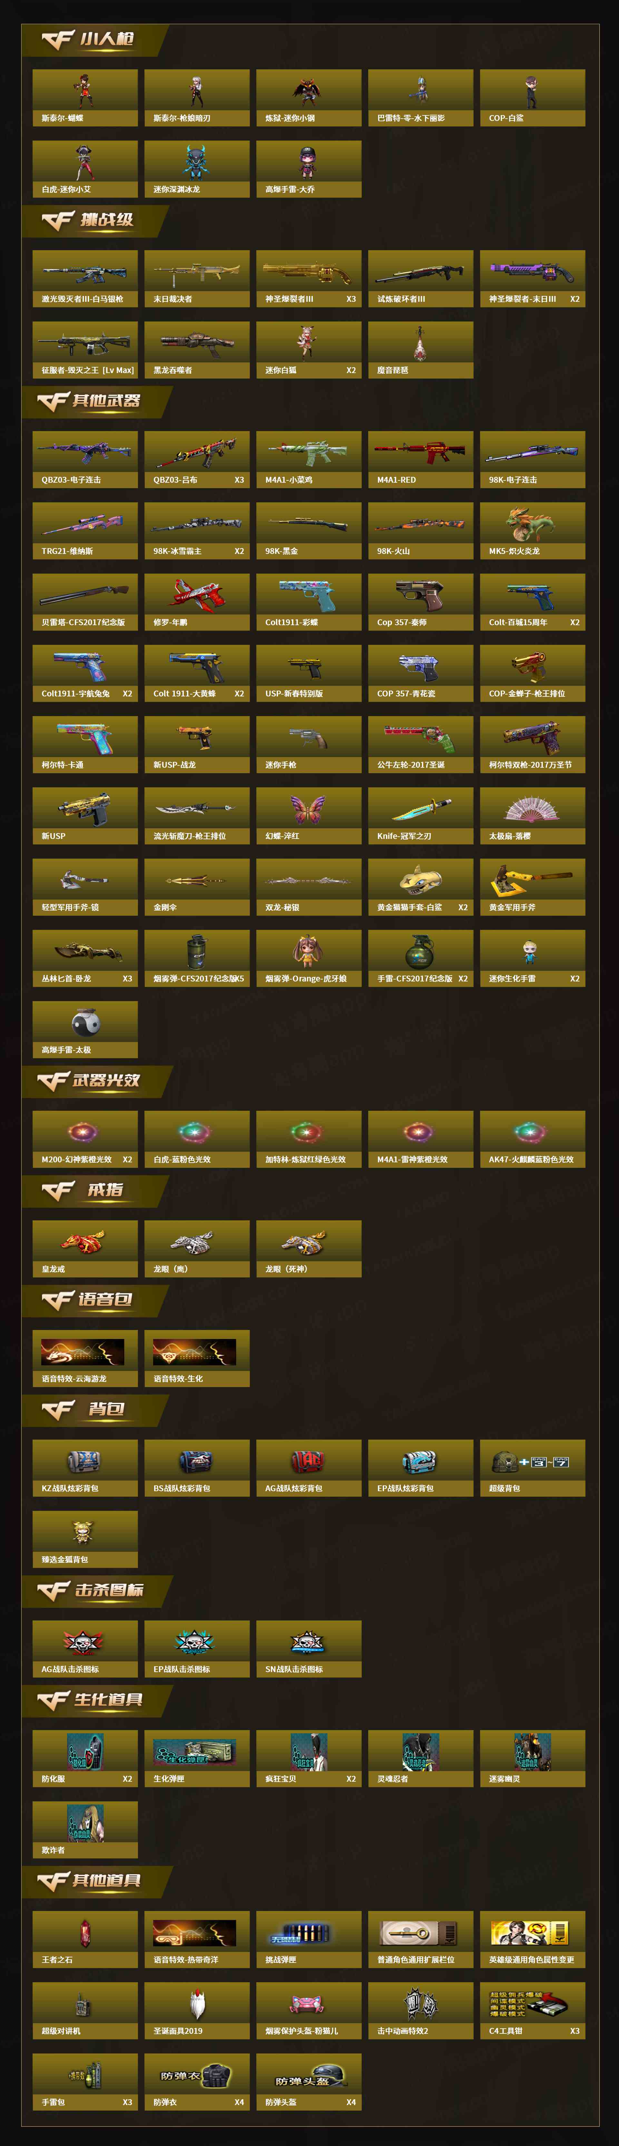619x2146 pixels.
Task: Select the 王者之石 red gem icon
Action: 84,1933
